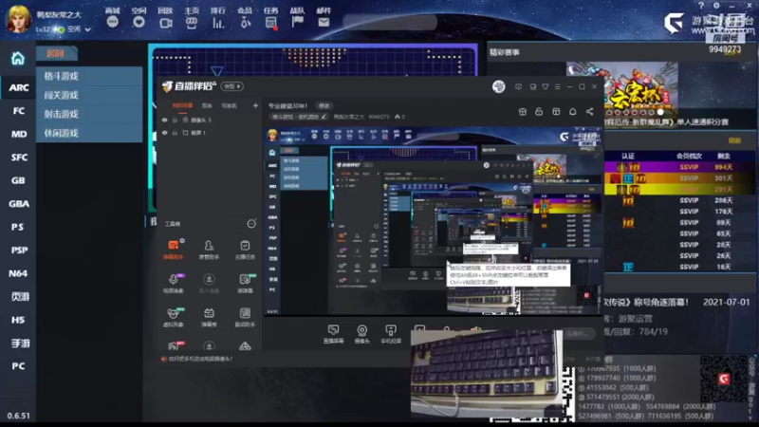This screenshot has height=427, width=759.
Task: Add 直播伴侣 screen capture source below preview
Action: (333, 334)
